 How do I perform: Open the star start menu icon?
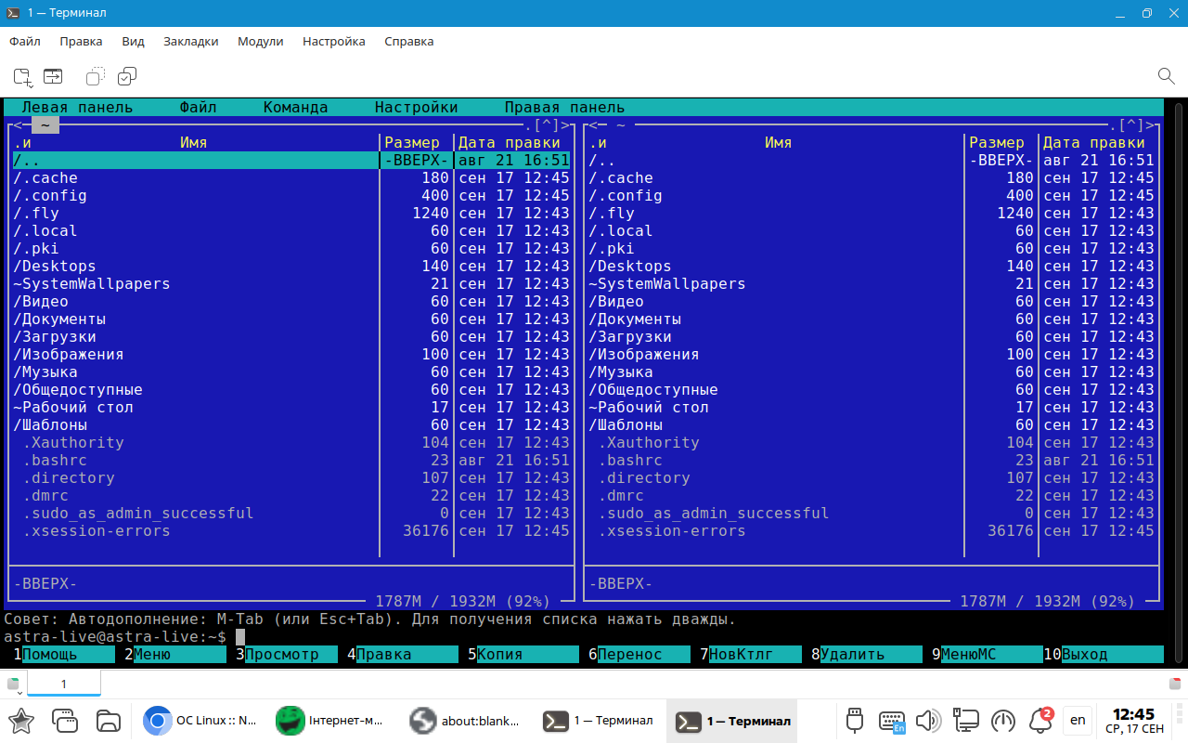pos(21,720)
